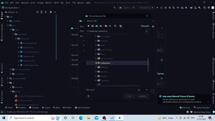Image resolution: width=215 pixels, height=121 pixels.
Task: Open File Explorer from taskbar
Action: point(89,118)
